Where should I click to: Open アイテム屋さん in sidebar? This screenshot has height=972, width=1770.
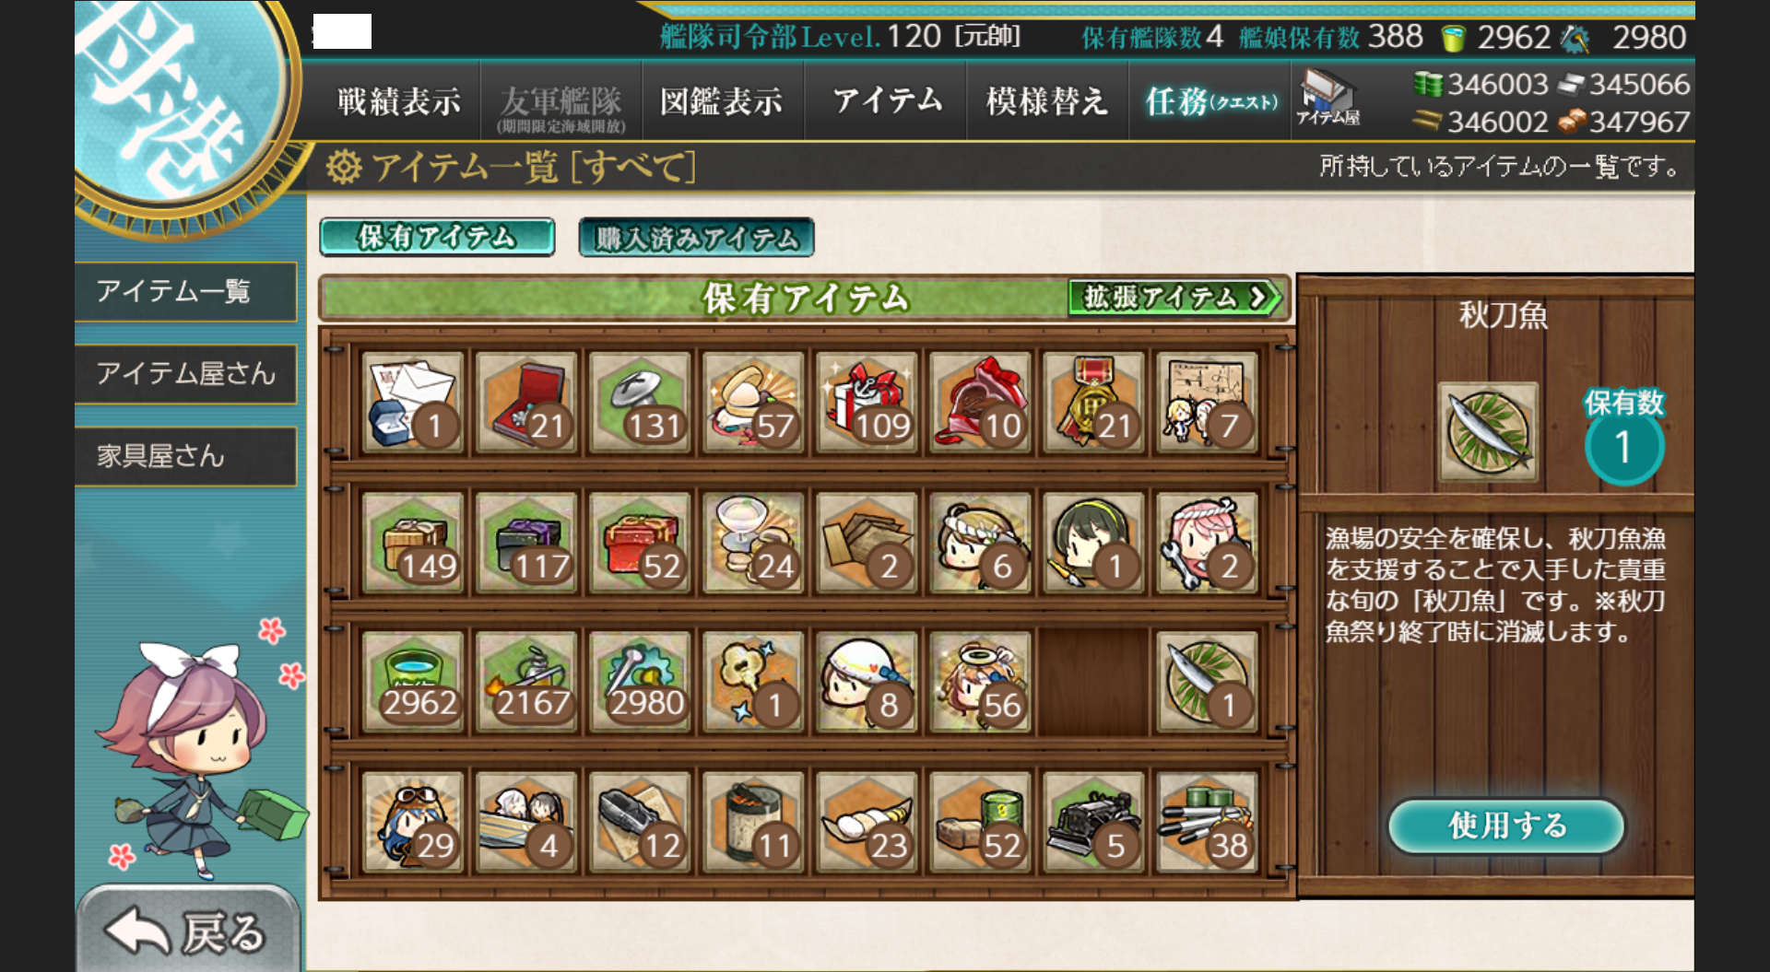coord(185,373)
